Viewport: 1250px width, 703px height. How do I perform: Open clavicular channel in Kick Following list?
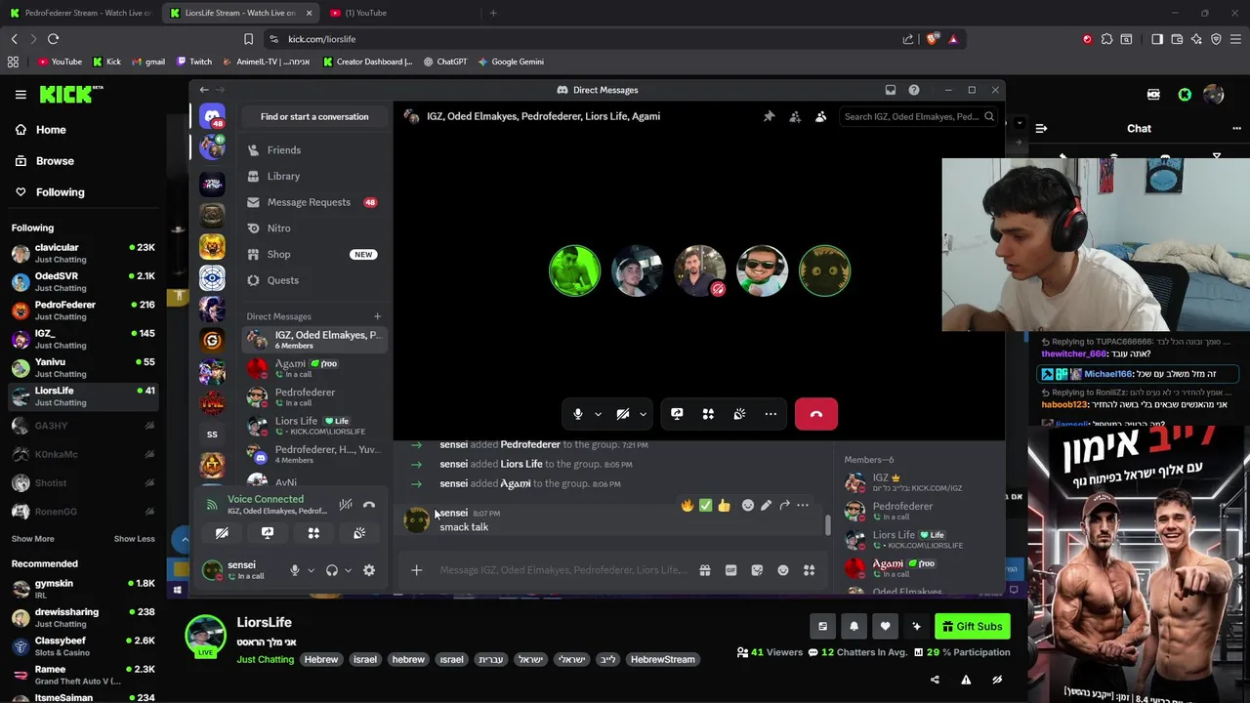tap(84, 253)
